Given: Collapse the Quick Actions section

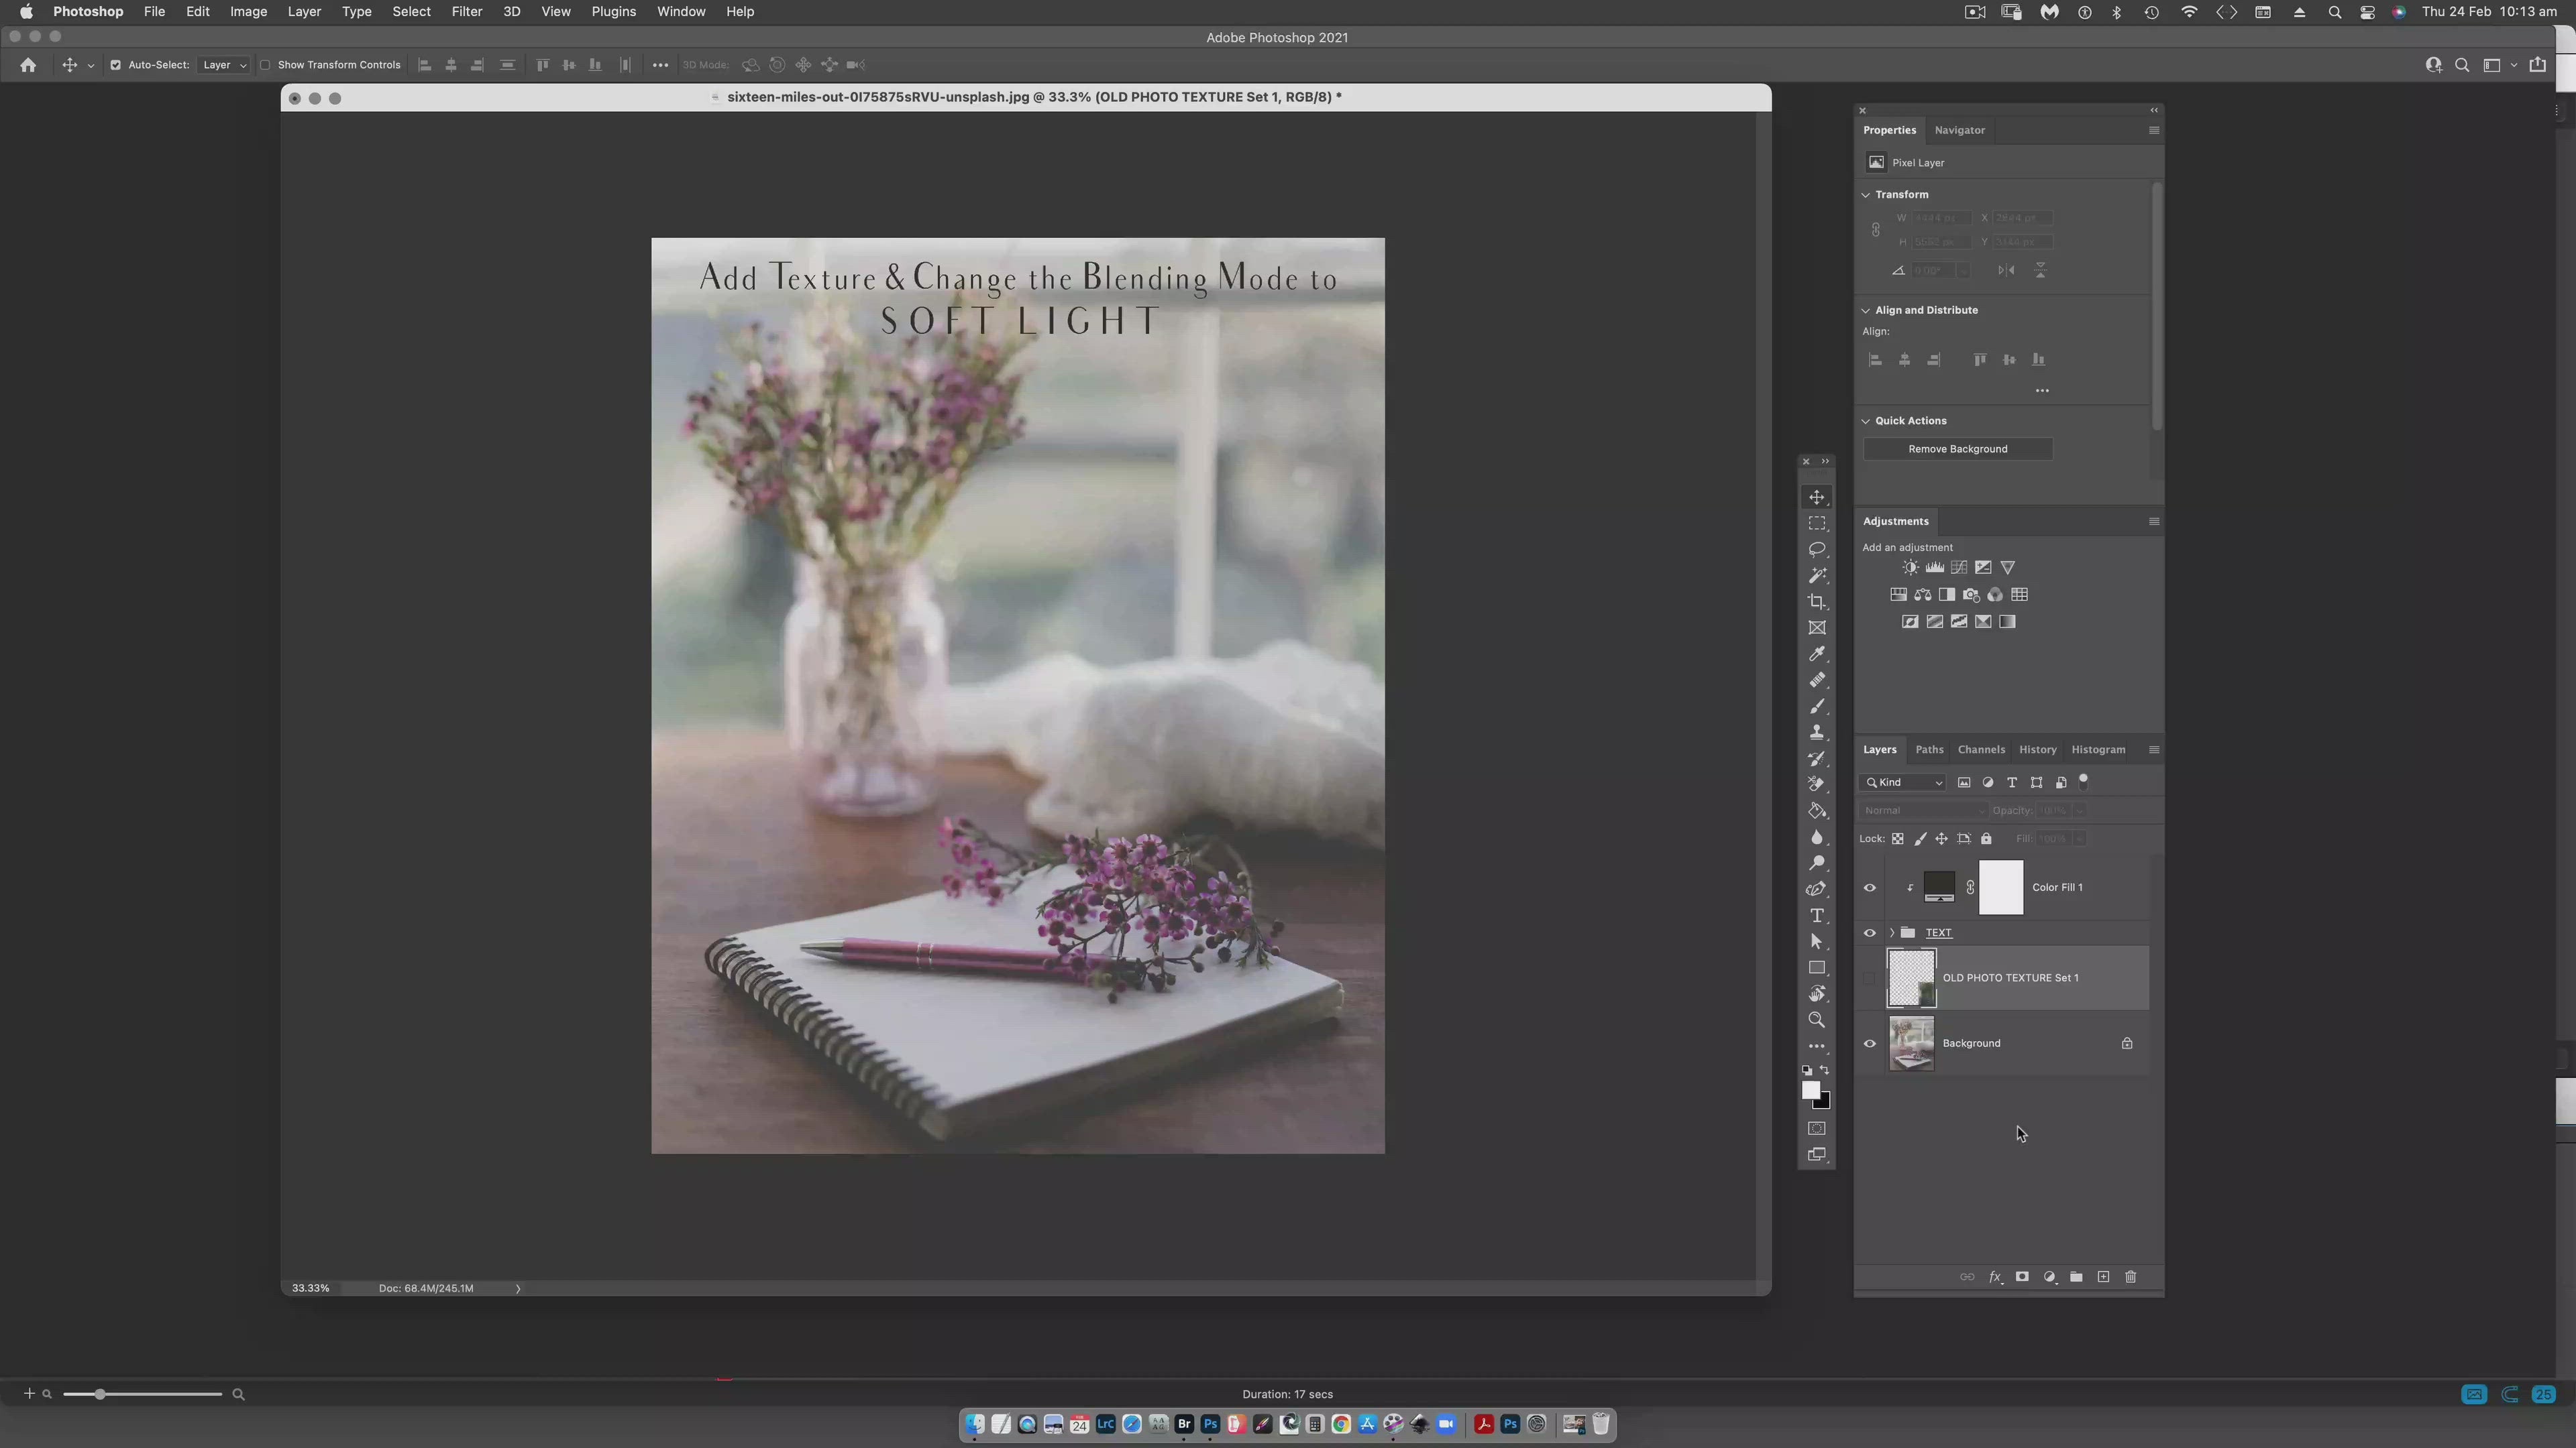Looking at the screenshot, I should [1866, 421].
